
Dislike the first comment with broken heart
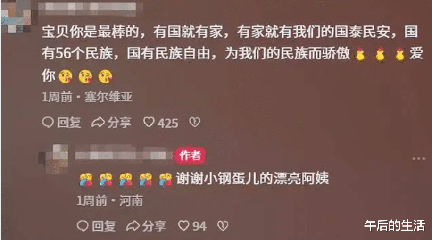(195, 122)
